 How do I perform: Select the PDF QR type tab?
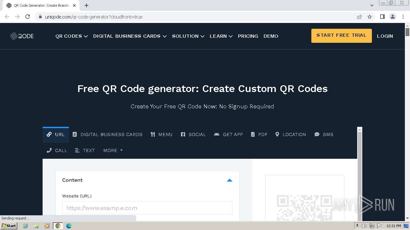(x=259, y=134)
